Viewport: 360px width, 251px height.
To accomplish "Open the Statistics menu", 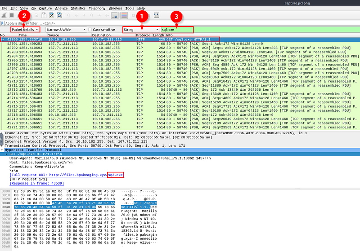I will pyautogui.click(x=78, y=8).
